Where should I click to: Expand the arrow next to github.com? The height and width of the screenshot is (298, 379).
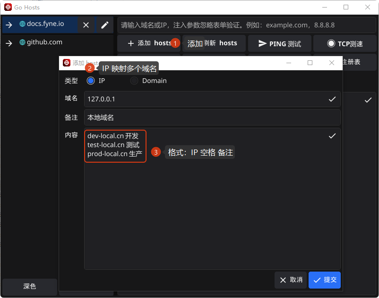coord(8,42)
